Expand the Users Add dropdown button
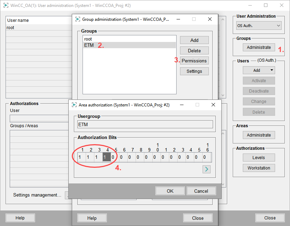Screen dimensions: 290x226 259,70
